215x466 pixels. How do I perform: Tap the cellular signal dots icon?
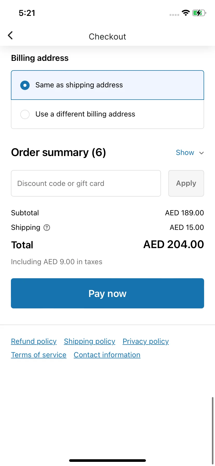coord(174,15)
